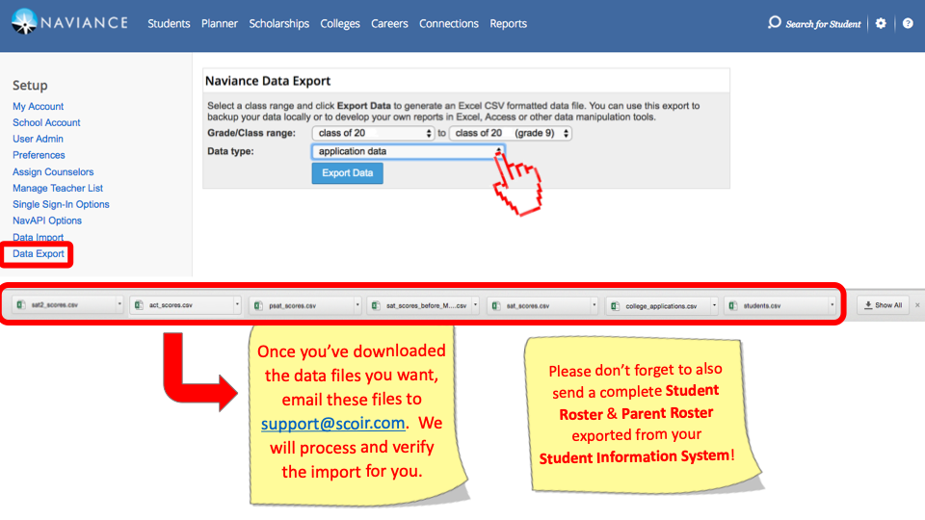Click Show All downloads button
Screen dimensions: 925x520
pyautogui.click(x=883, y=305)
